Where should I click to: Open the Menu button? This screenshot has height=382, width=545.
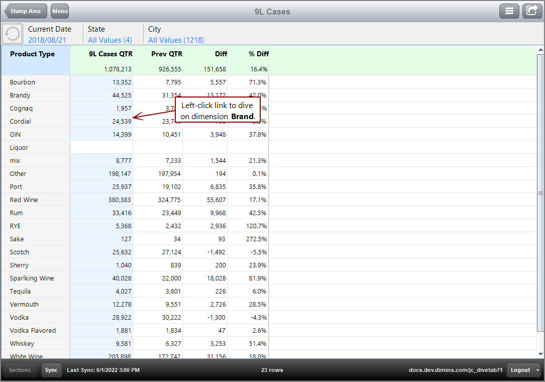60,11
